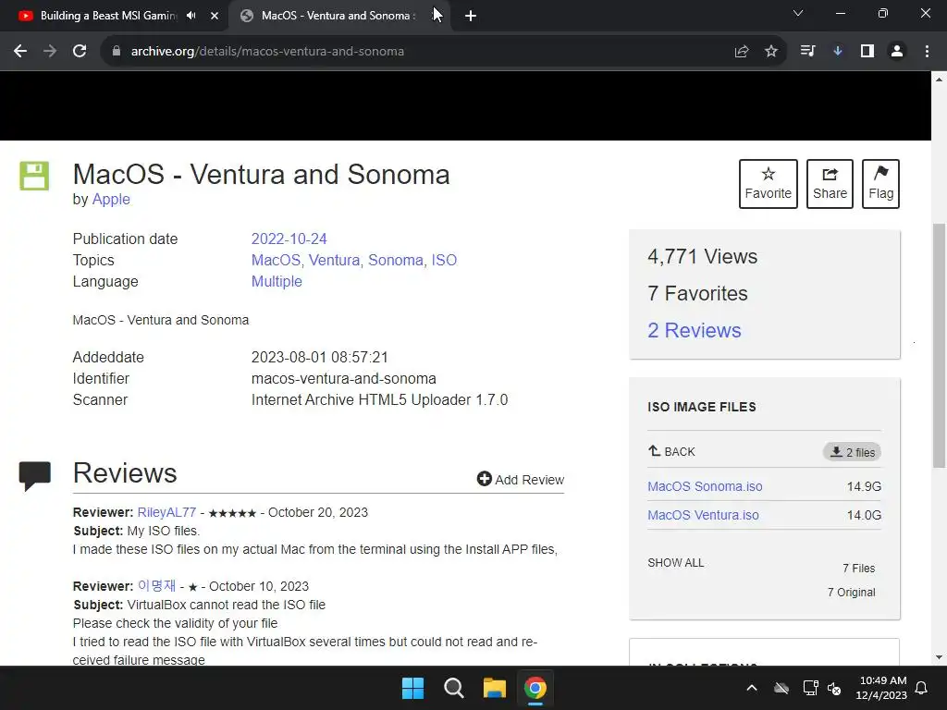Click the Favorite star button
This screenshot has width=947, height=710.
769,184
